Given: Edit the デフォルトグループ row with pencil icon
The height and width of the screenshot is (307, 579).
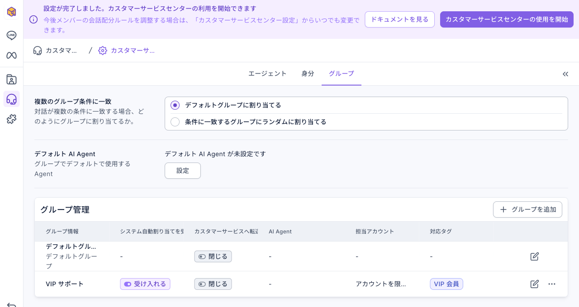Looking at the screenshot, I should click(x=535, y=256).
